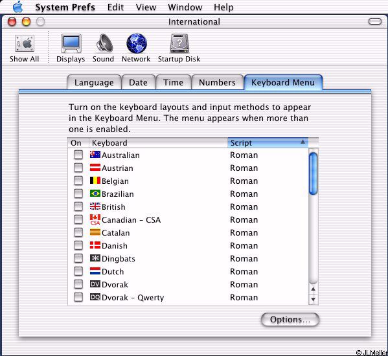This screenshot has width=388, height=356.
Task: Enable the Belgian keyboard checkbox
Action: point(78,181)
